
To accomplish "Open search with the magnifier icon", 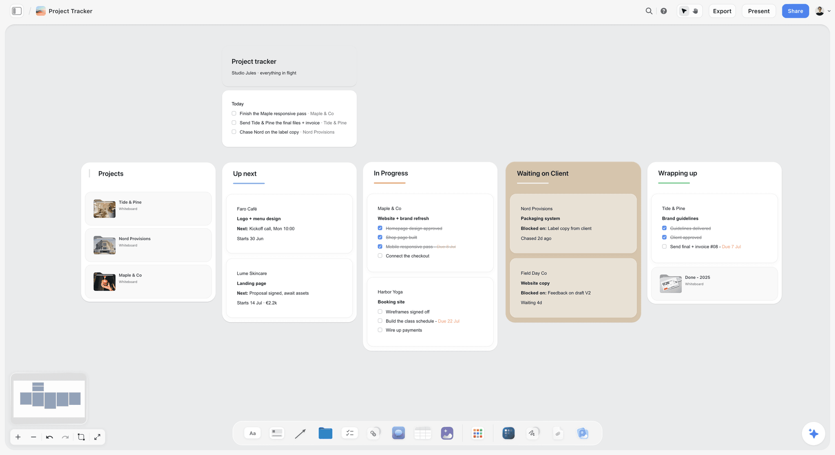I will coord(649,11).
